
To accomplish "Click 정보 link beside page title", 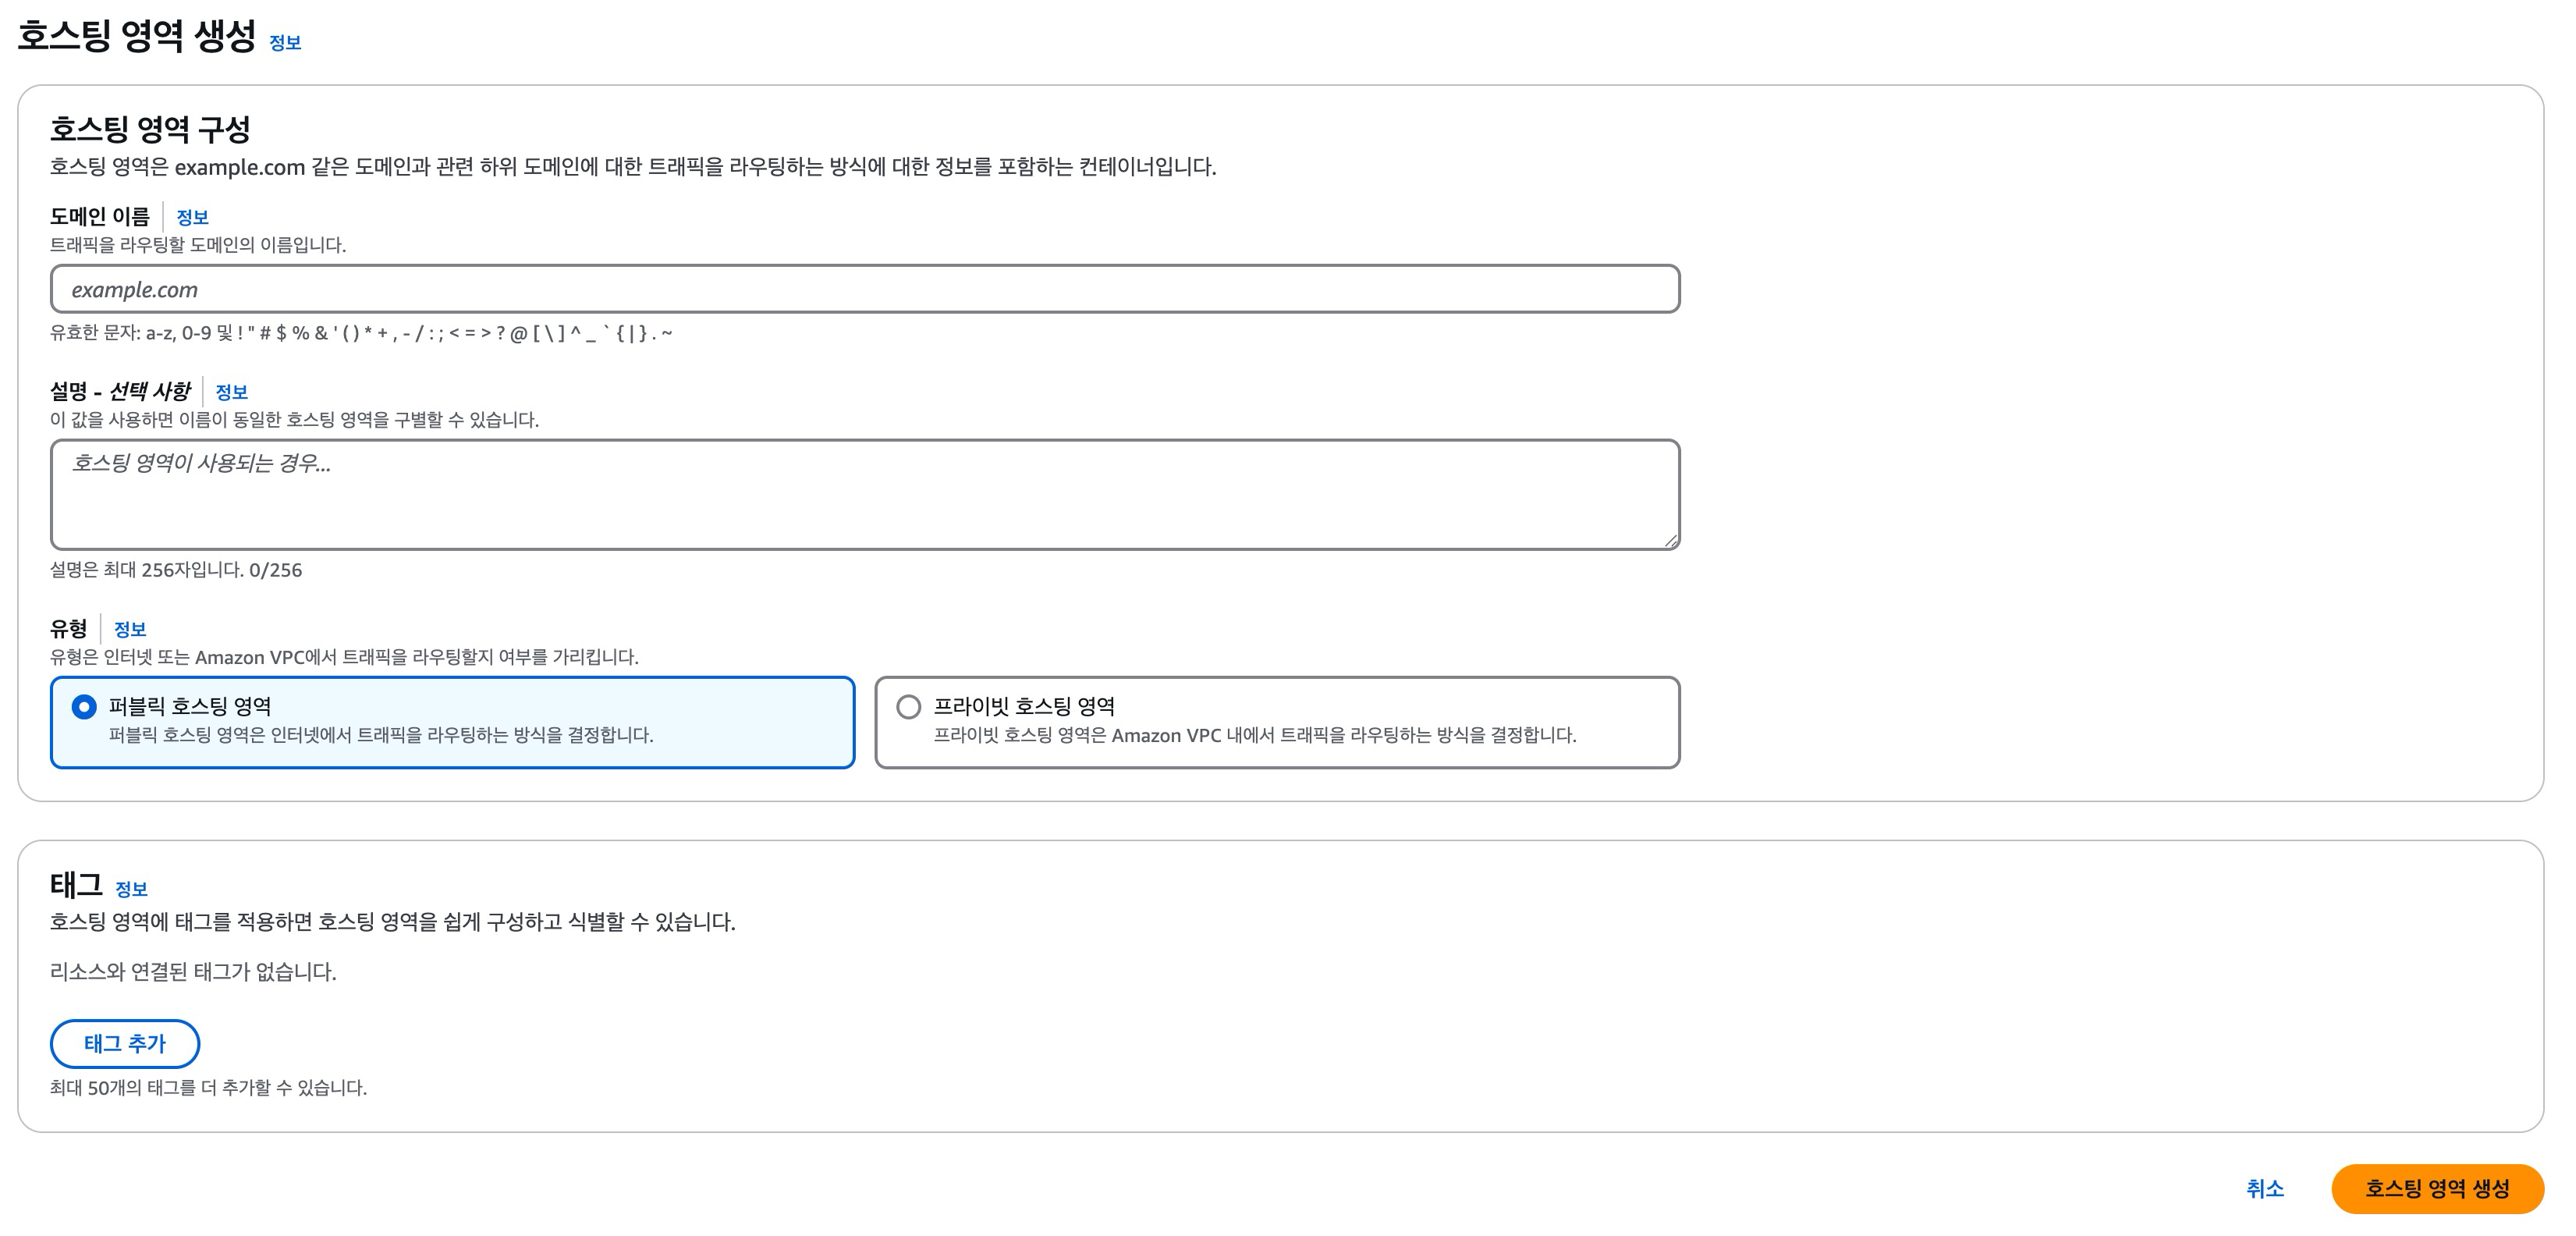I will [285, 42].
